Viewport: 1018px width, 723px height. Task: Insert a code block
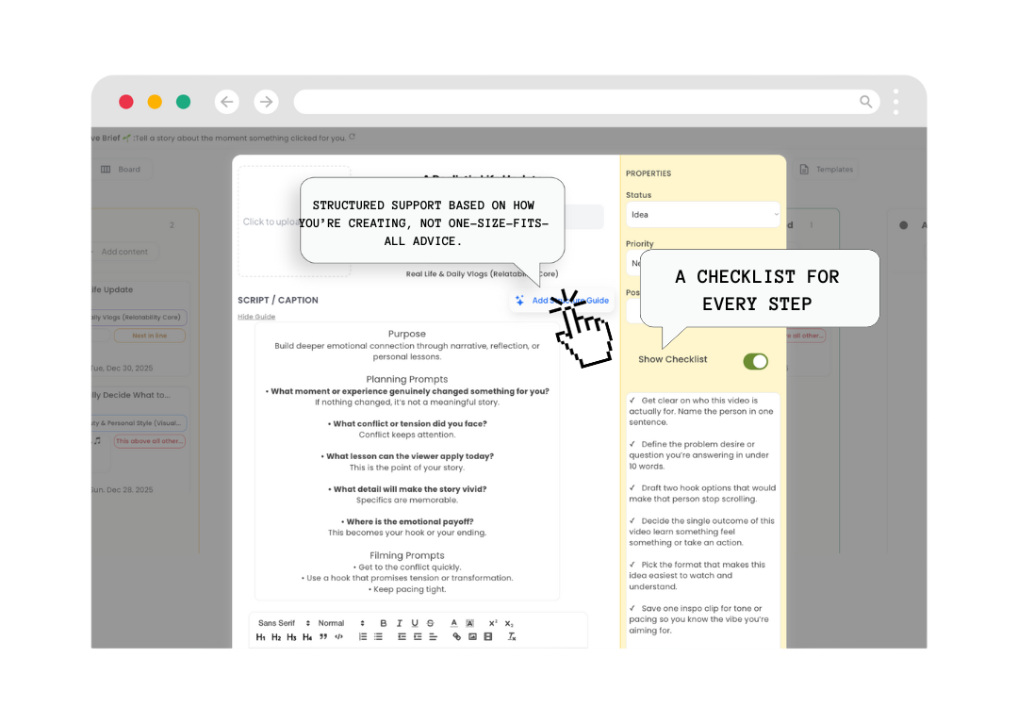[339, 636]
